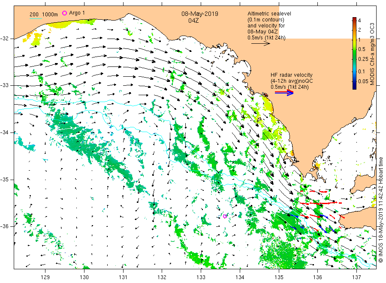The image size is (386, 283).
Task: Click longitude label 134
Action: pos(240,277)
